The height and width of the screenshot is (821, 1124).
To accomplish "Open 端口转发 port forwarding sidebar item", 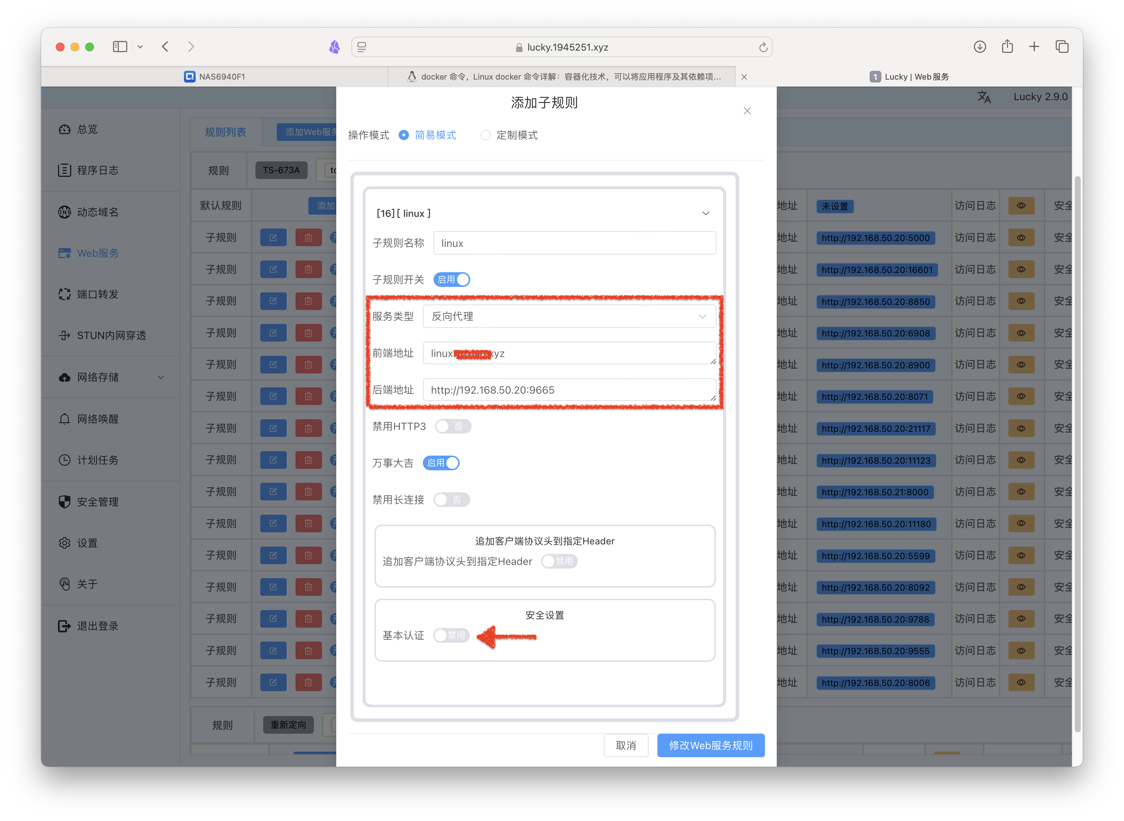I will coord(88,295).
